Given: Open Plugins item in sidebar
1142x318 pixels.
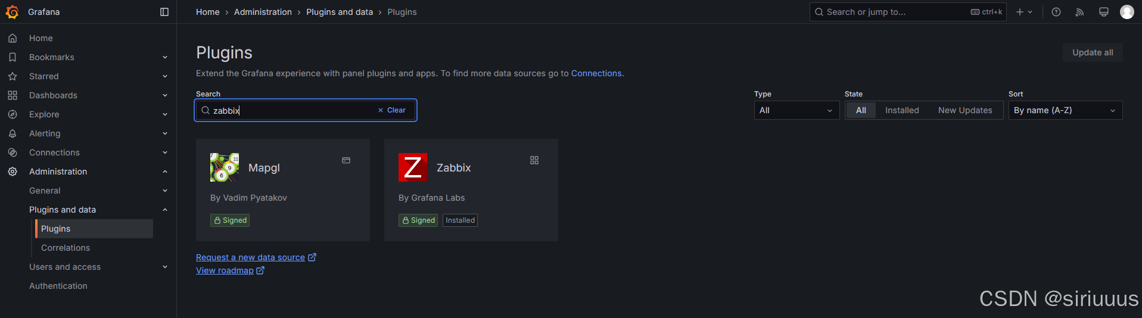Looking at the screenshot, I should click(94, 229).
